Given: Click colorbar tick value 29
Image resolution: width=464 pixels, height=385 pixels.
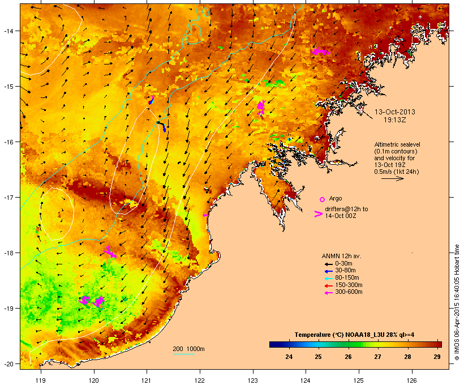Looking at the screenshot, I should [x=437, y=357].
